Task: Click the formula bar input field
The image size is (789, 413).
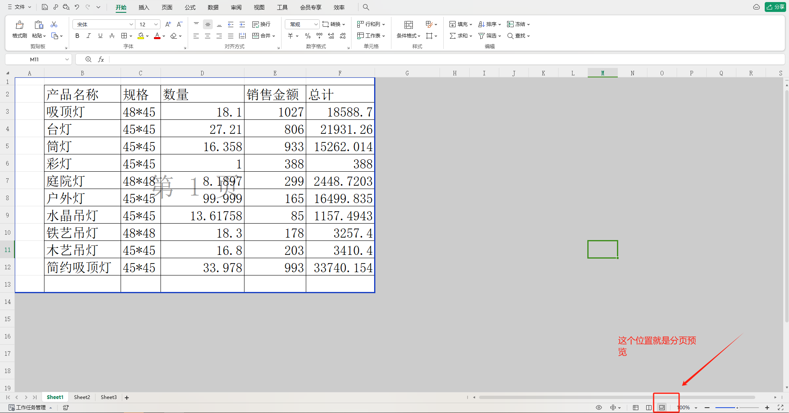Action: click(x=447, y=59)
